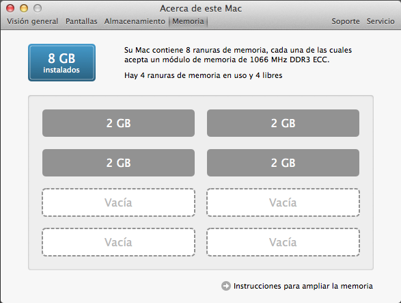Click the 8 GB instalados badge
The image size is (401, 303).
(x=61, y=62)
